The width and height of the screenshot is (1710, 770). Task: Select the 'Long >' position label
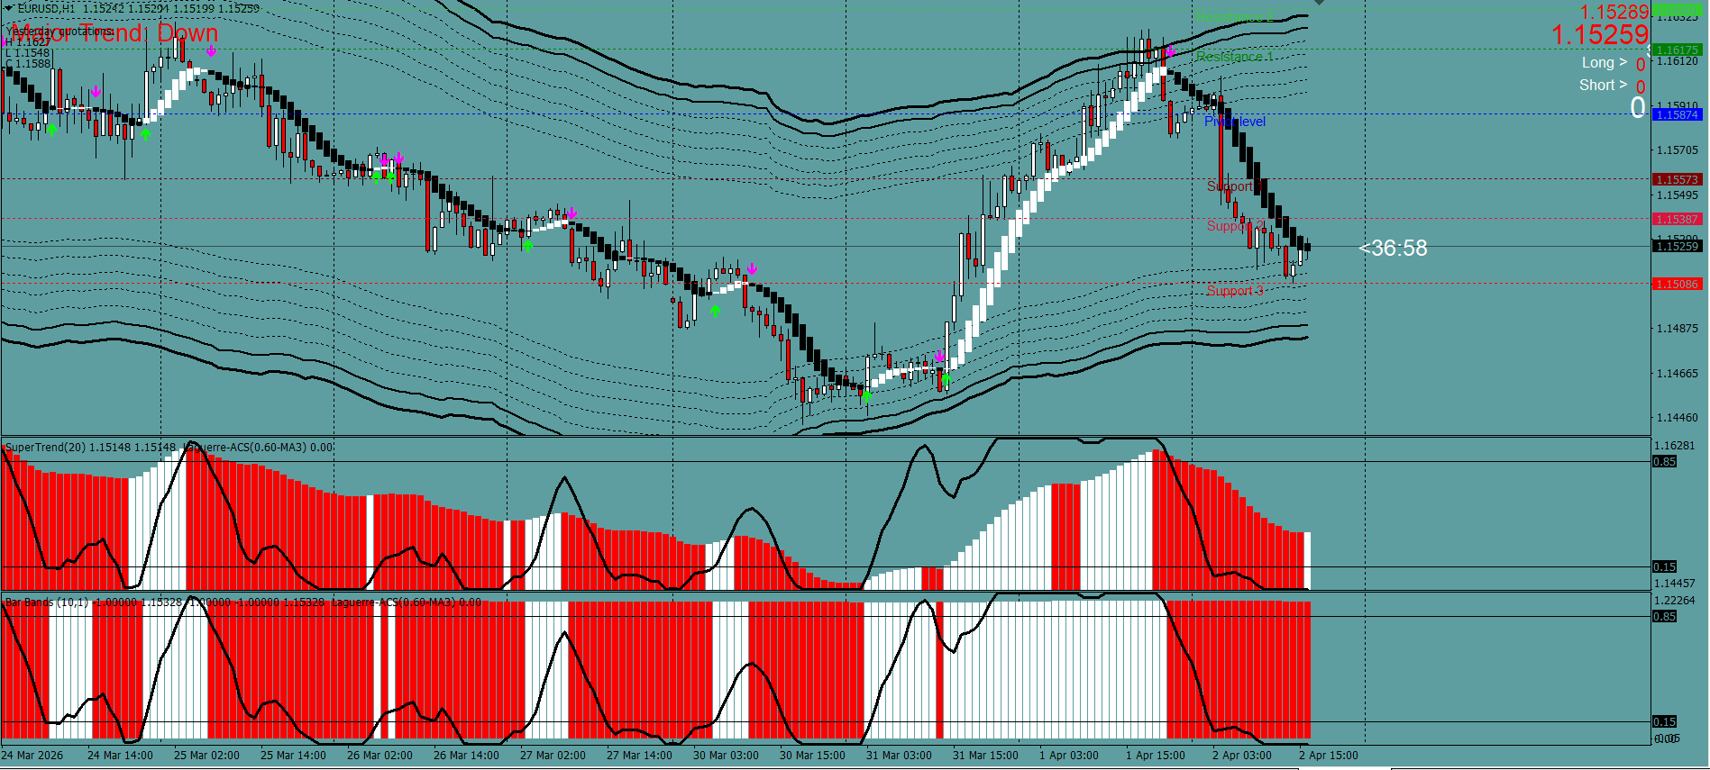click(1605, 62)
